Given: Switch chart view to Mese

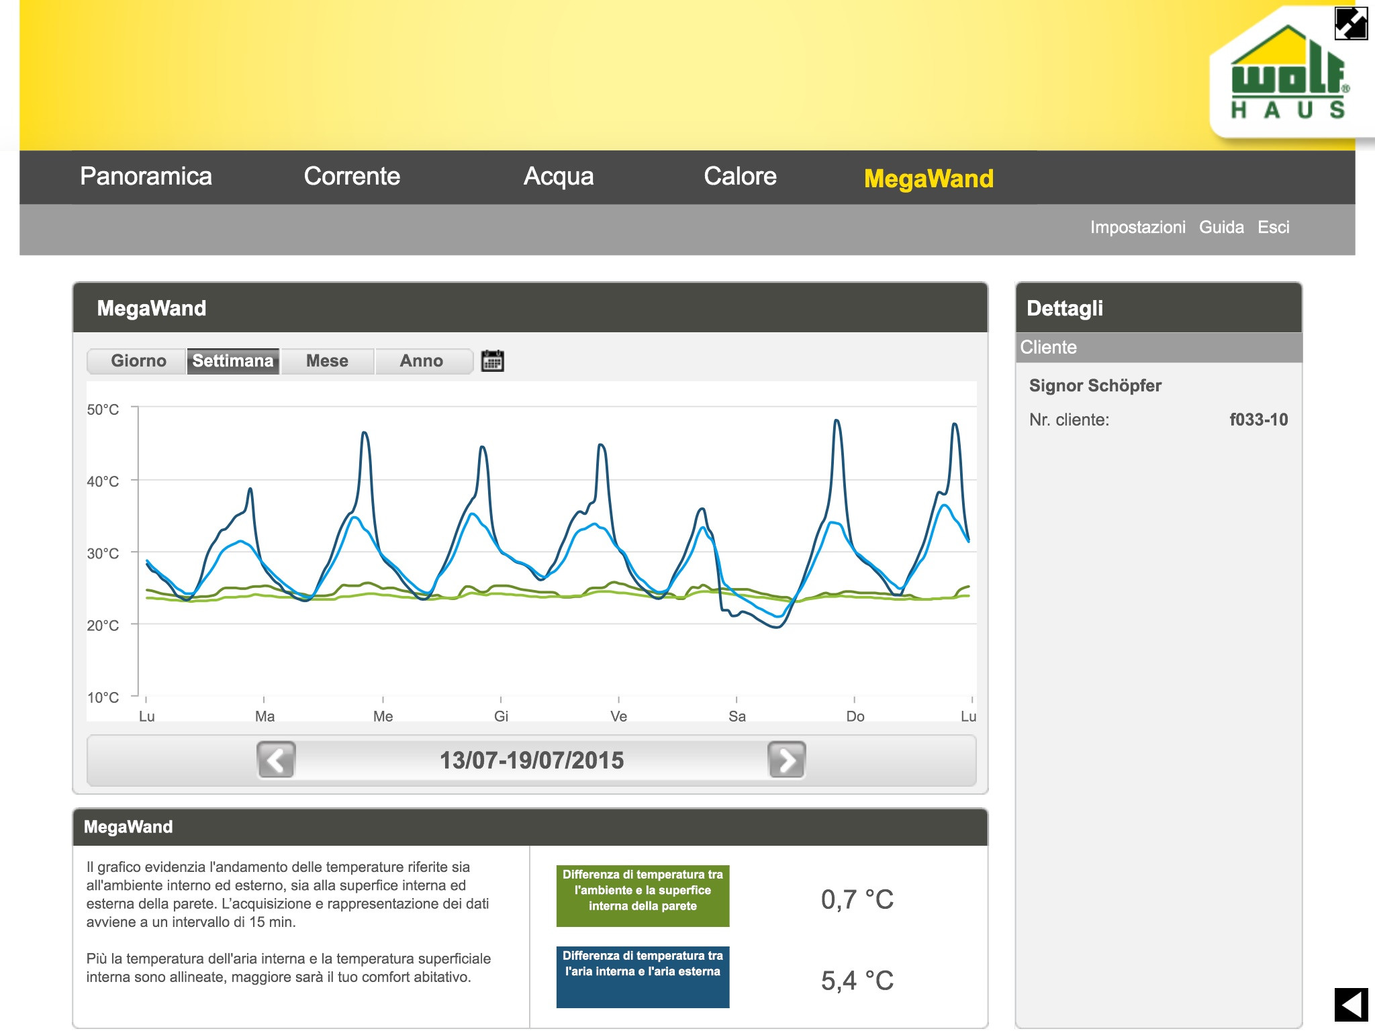Looking at the screenshot, I should tap(327, 361).
